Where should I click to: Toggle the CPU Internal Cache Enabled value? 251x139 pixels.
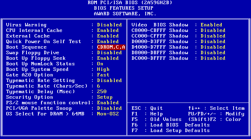[x=108, y=30]
